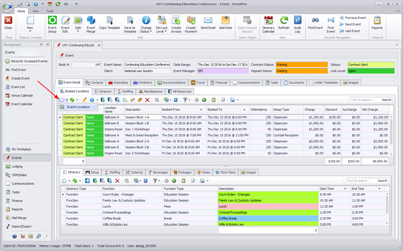
Task: Click the green Lock Level Open field
Action: [x=371, y=71]
